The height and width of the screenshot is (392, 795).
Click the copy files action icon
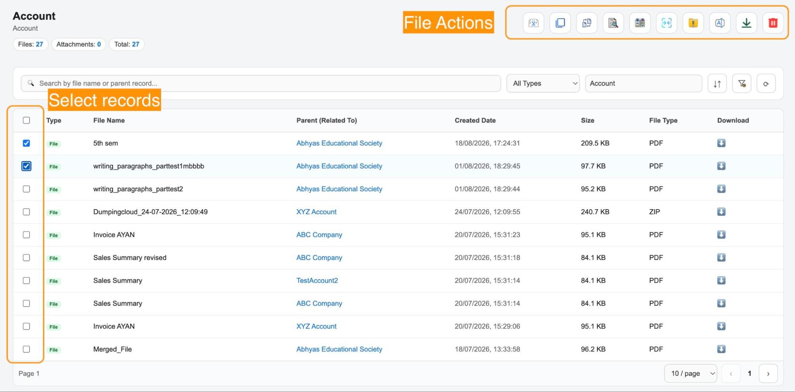pyautogui.click(x=560, y=23)
